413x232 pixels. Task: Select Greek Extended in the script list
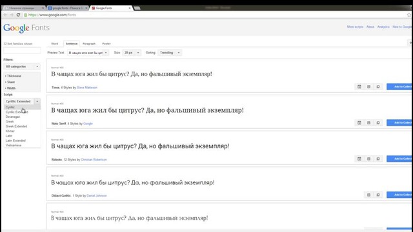coord(22,126)
